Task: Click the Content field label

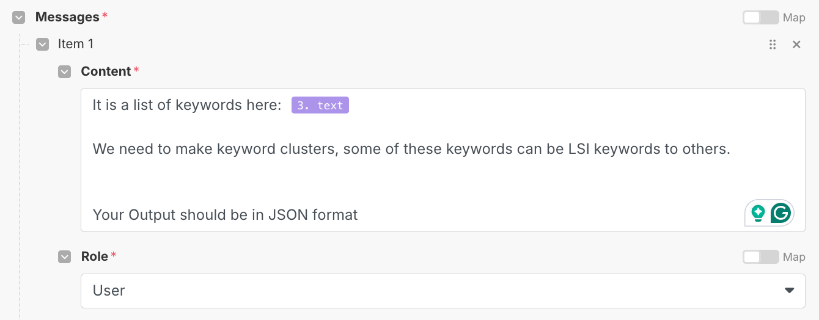Action: coord(106,71)
